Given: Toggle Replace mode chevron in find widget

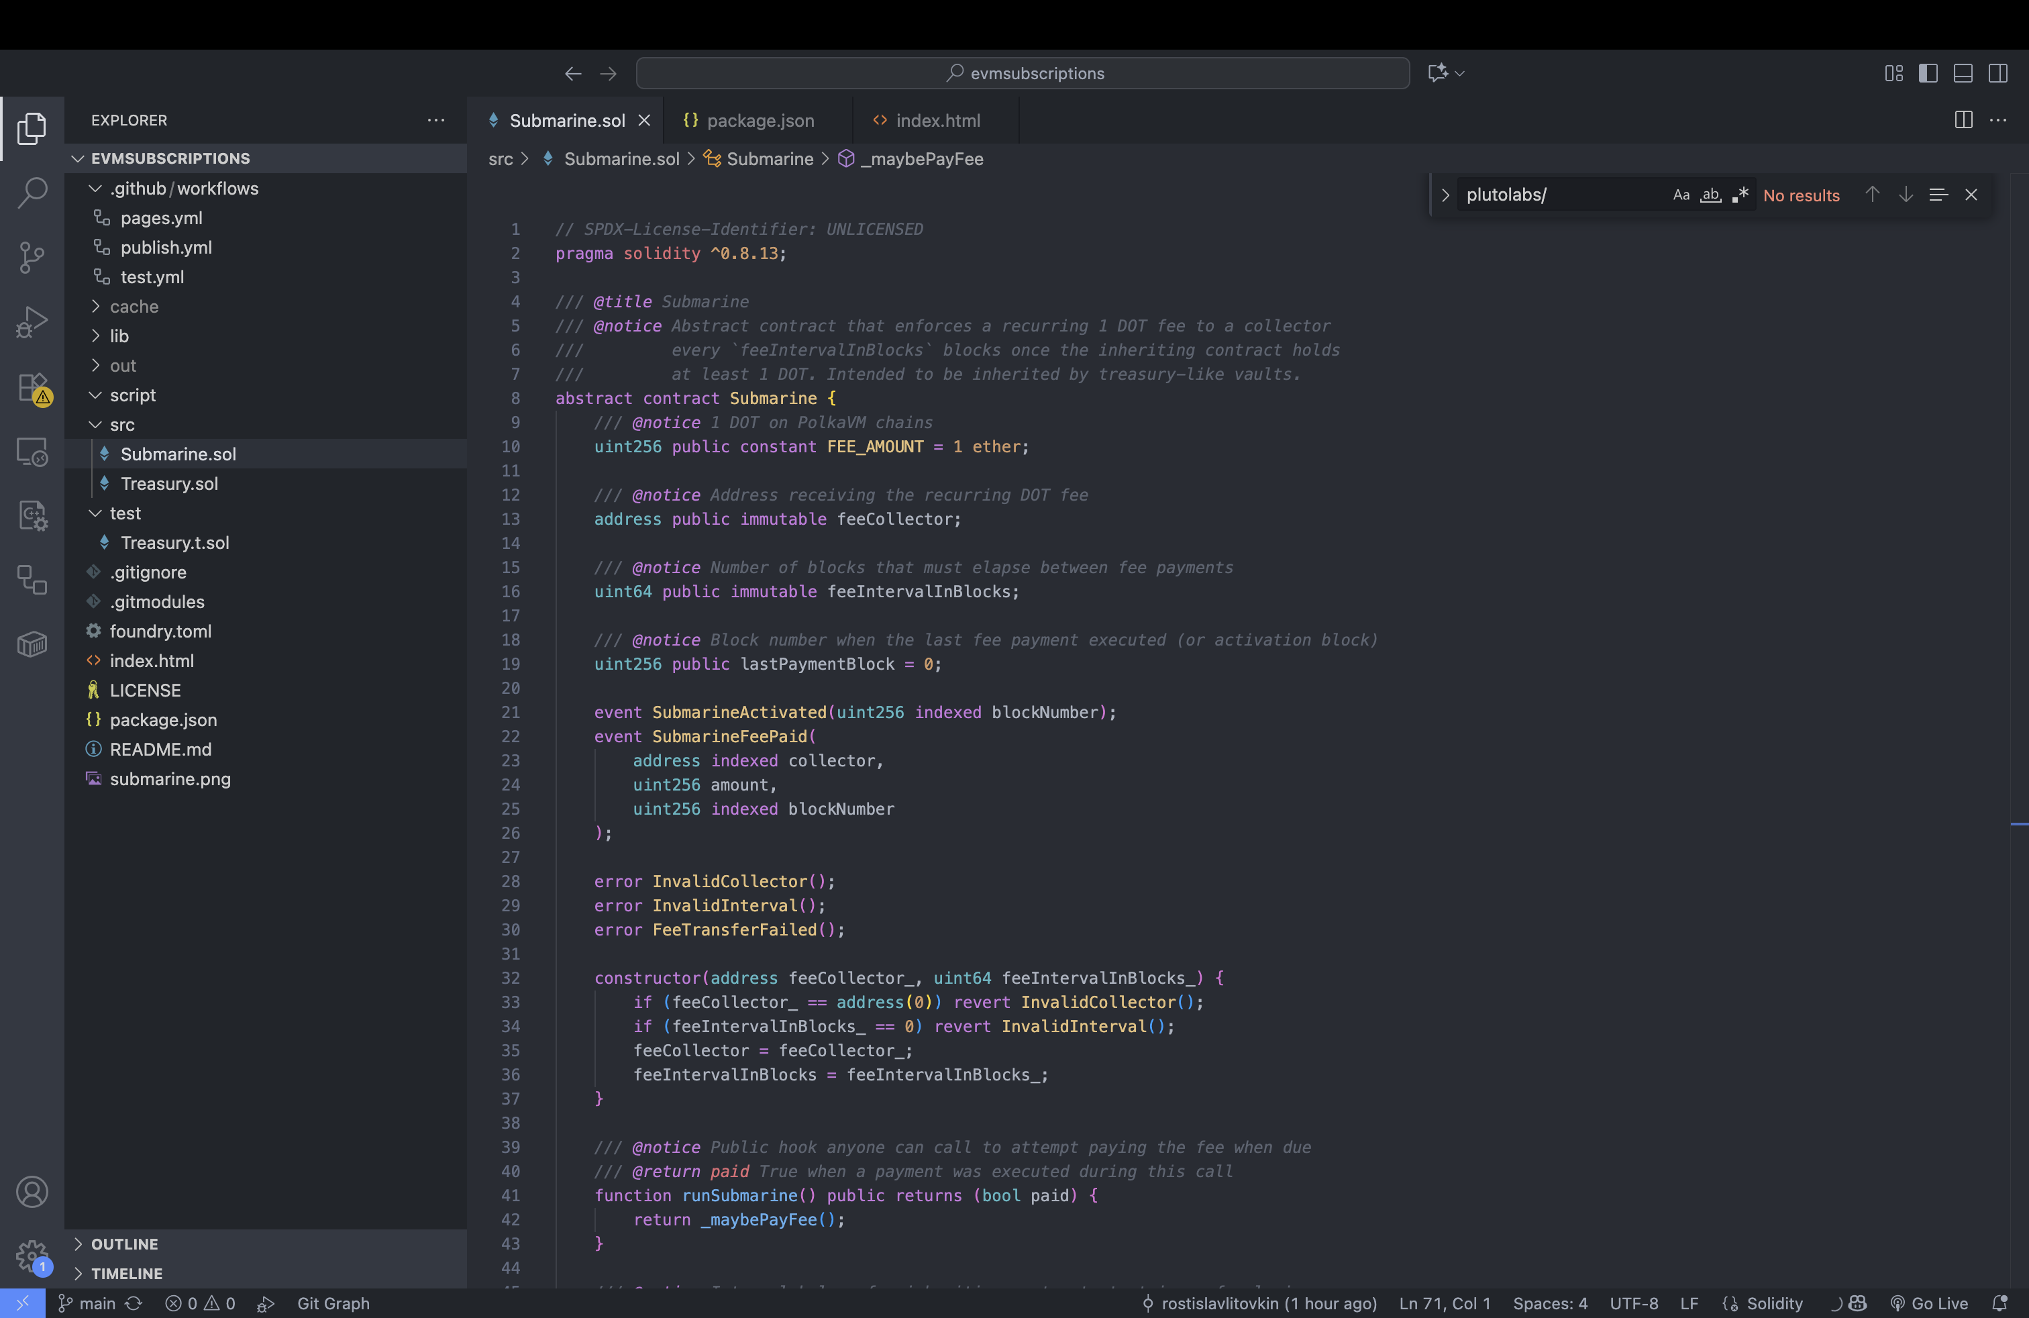Looking at the screenshot, I should 1445,195.
